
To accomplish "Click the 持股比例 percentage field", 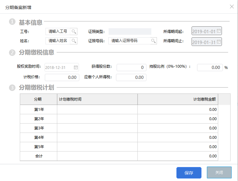I will [210, 67].
